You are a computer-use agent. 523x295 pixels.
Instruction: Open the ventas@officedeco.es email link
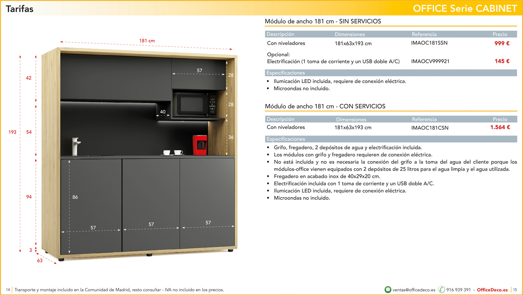click(414, 290)
